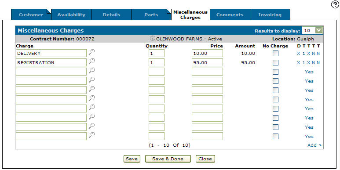
Task: Click GLENWOOD FARMS - Active text
Action: coord(189,39)
